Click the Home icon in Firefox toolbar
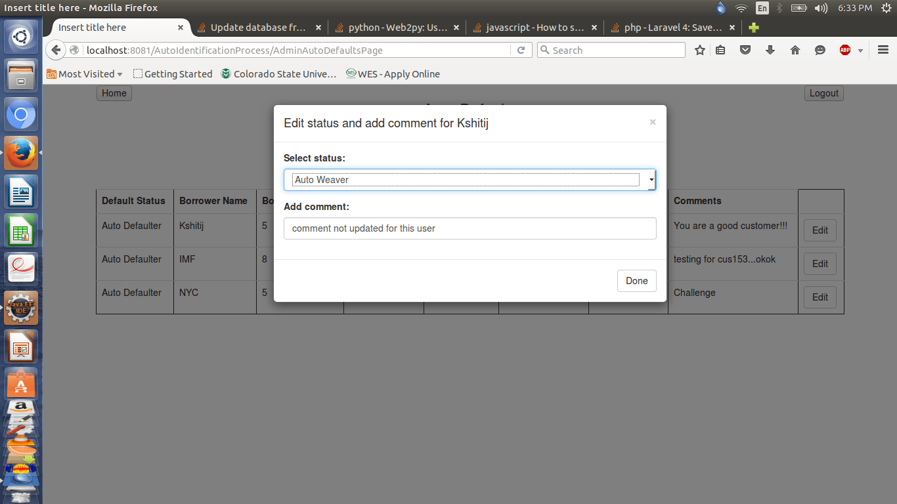The image size is (897, 504). click(x=795, y=50)
